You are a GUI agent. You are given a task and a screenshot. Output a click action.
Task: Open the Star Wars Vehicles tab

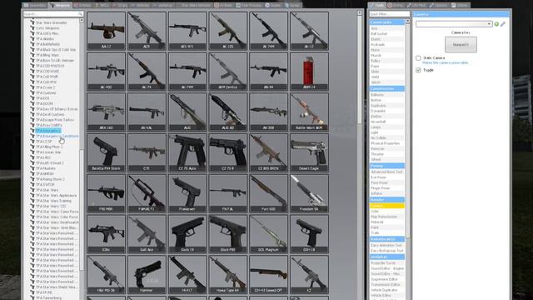[x=193, y=6]
